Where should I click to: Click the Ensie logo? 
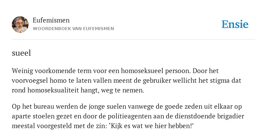click(x=235, y=24)
